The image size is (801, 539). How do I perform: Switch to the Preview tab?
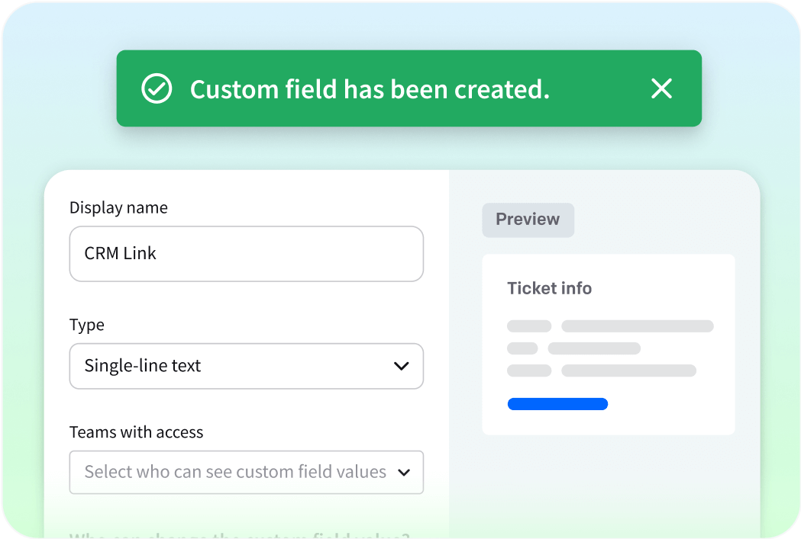coord(528,220)
